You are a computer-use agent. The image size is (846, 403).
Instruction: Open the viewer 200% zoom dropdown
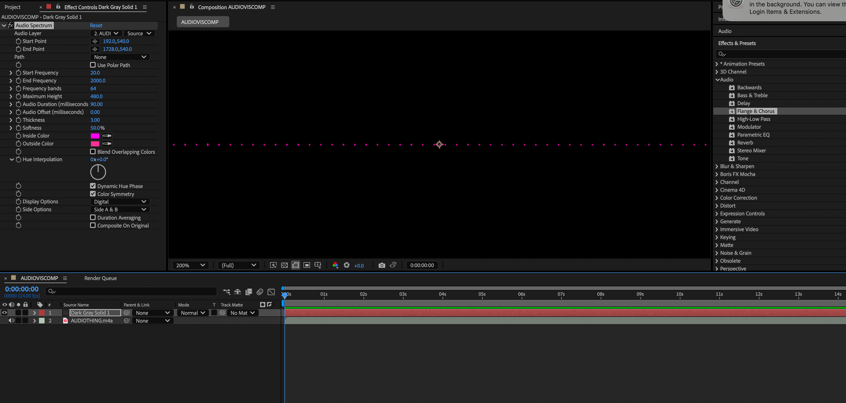point(190,265)
